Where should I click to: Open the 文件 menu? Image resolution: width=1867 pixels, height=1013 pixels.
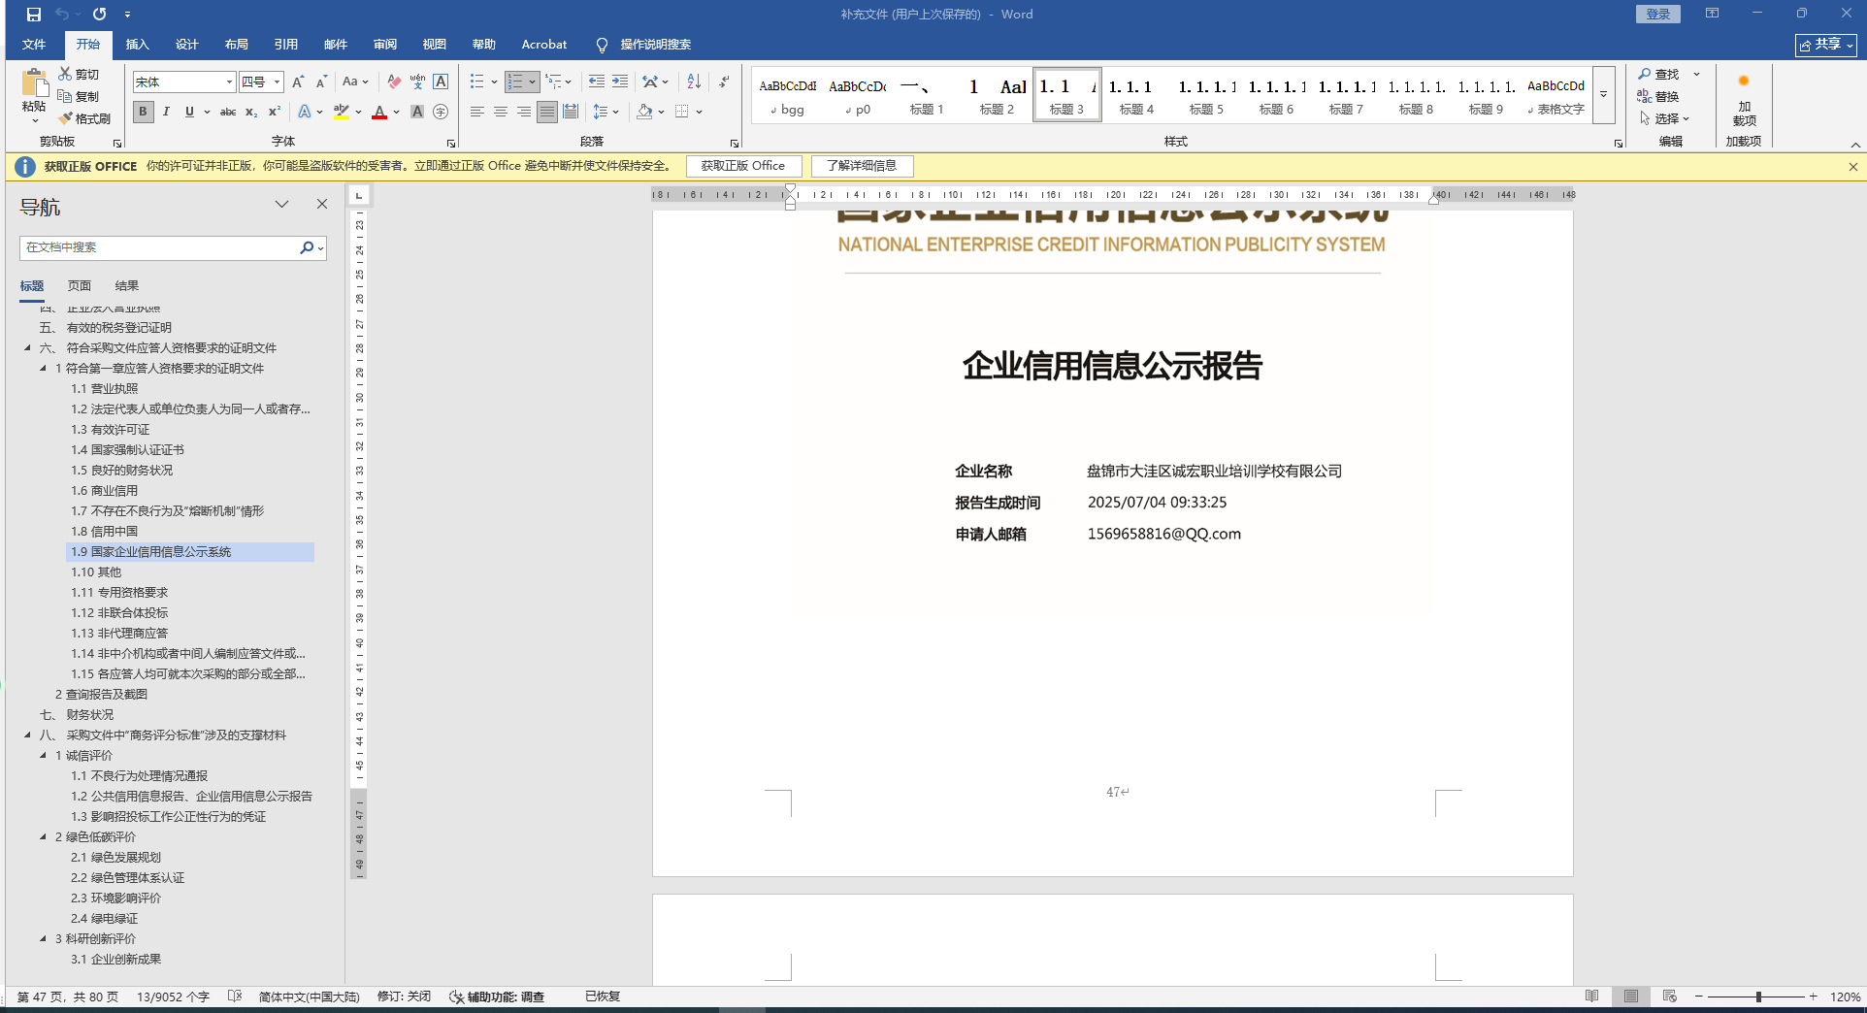(34, 45)
